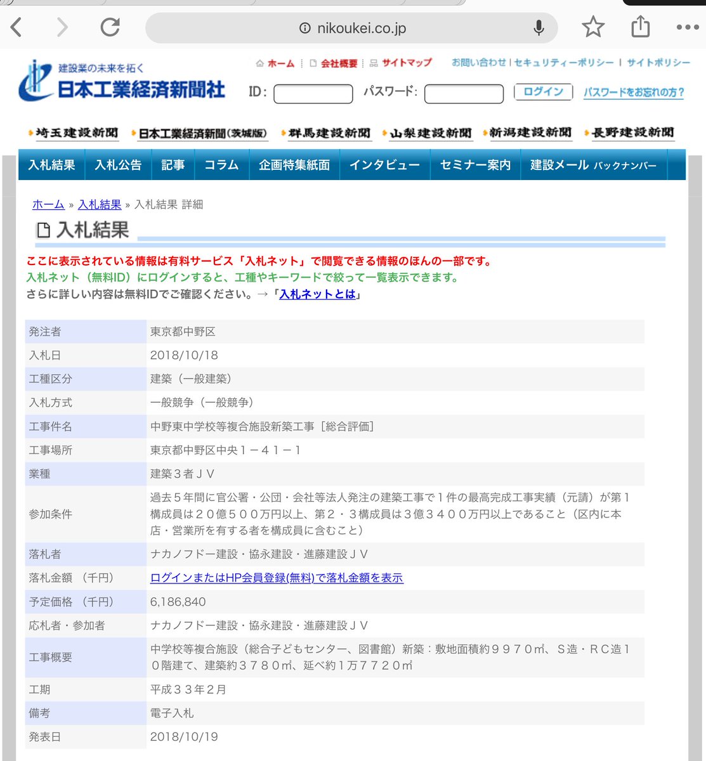Open the お問い合わせ link
Screen dimensions: 706x761
coord(479,62)
